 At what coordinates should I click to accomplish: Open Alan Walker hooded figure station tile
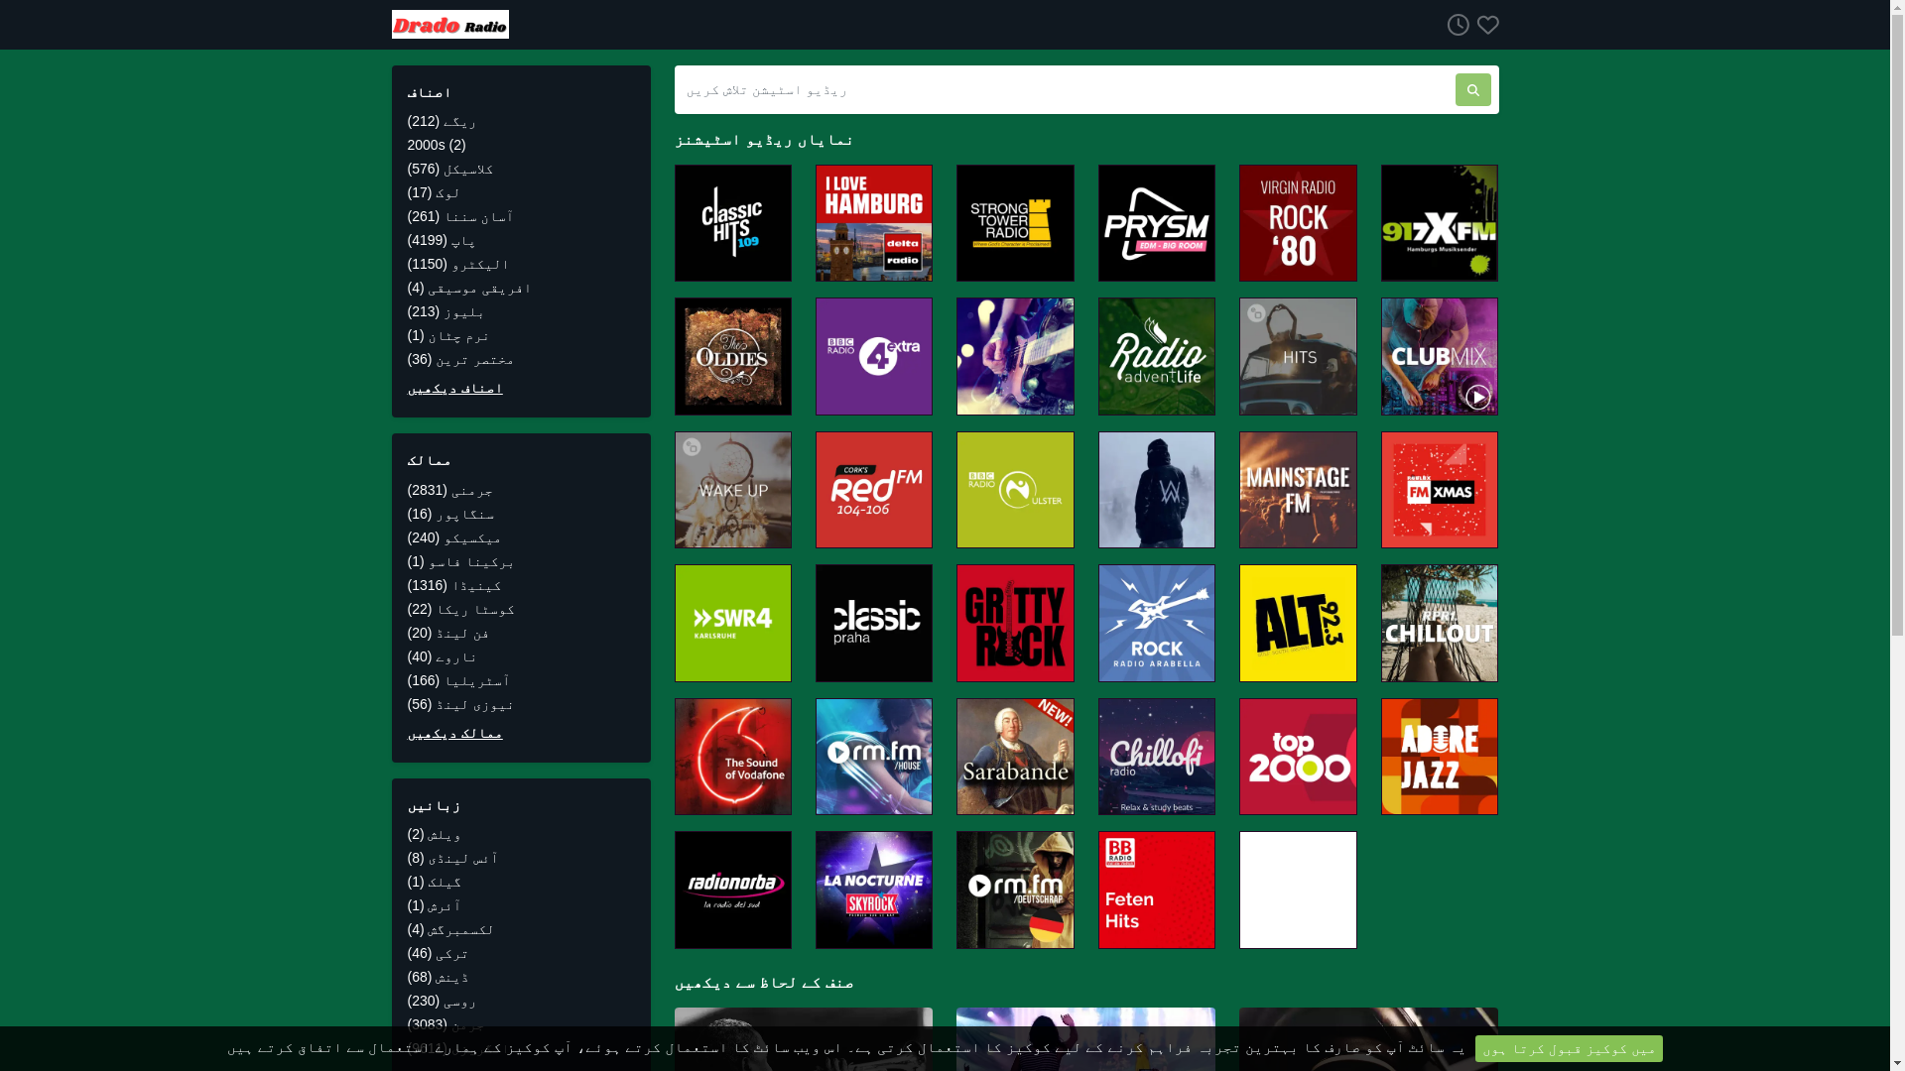[1157, 490]
